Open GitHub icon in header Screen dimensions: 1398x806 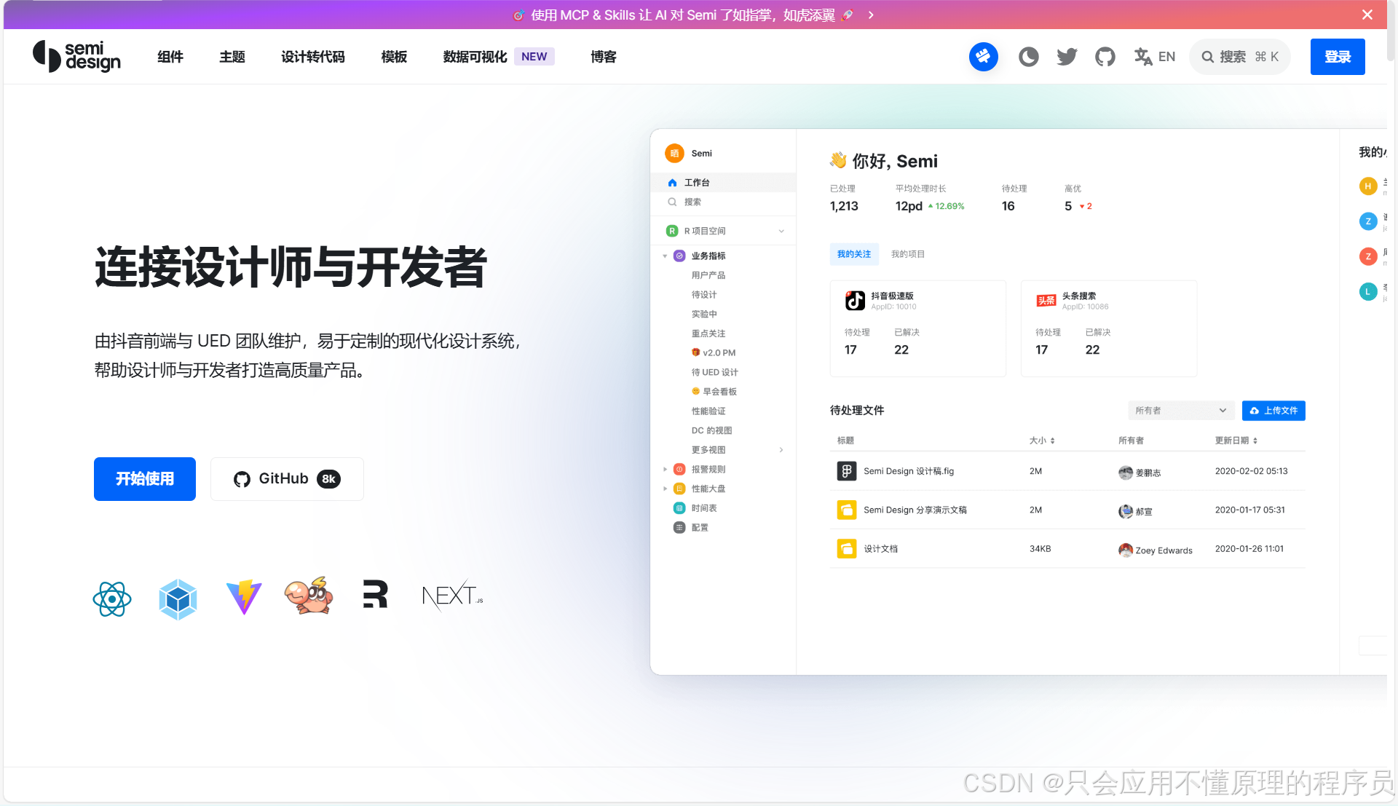(x=1105, y=57)
